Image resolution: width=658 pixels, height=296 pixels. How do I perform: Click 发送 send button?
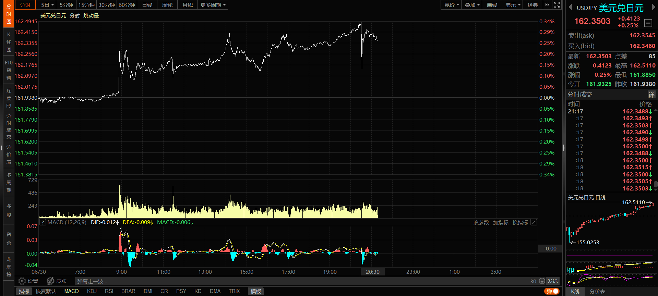(x=553, y=281)
